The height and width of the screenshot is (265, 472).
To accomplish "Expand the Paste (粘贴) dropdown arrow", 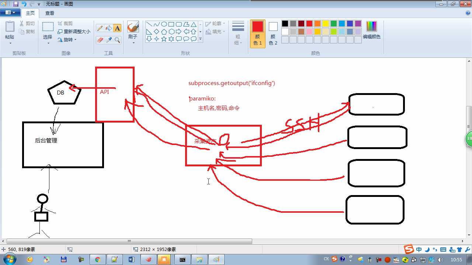I will pos(10,43).
